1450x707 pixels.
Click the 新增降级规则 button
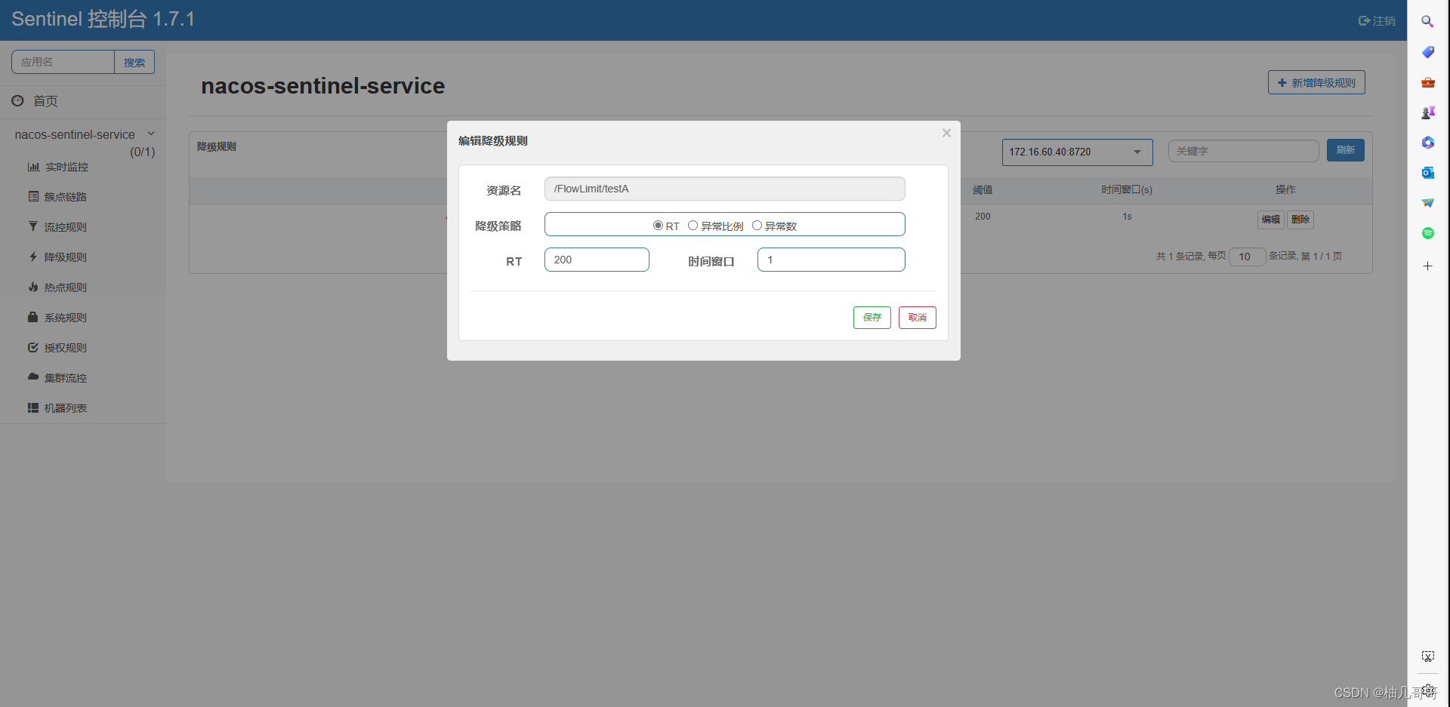1316,83
